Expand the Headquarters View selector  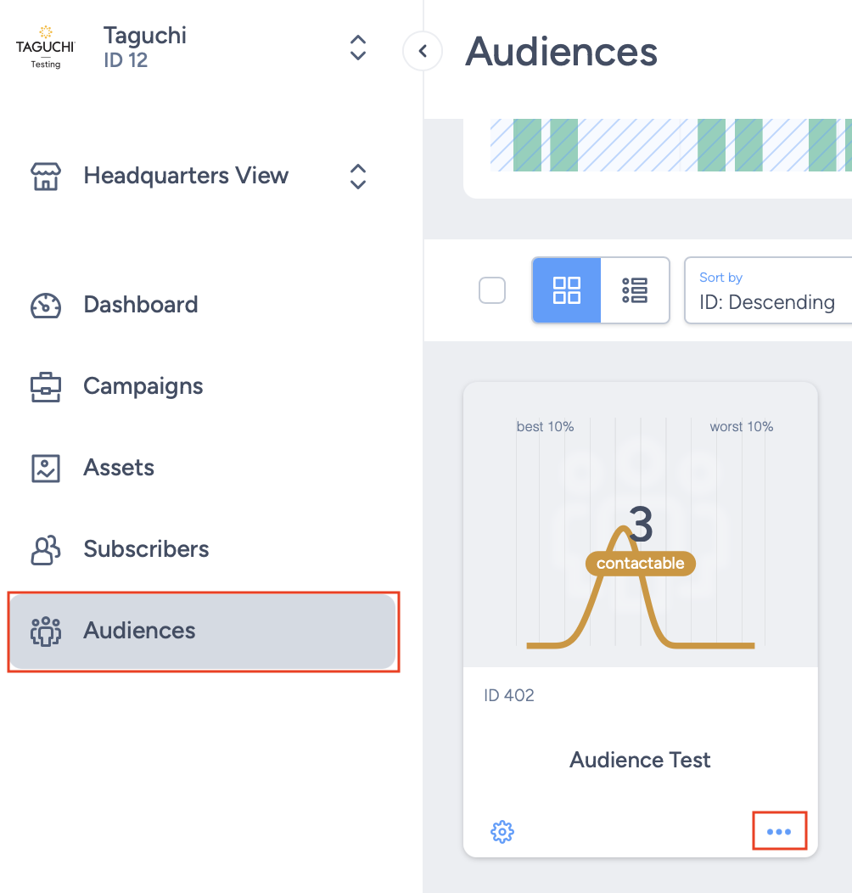click(x=357, y=176)
